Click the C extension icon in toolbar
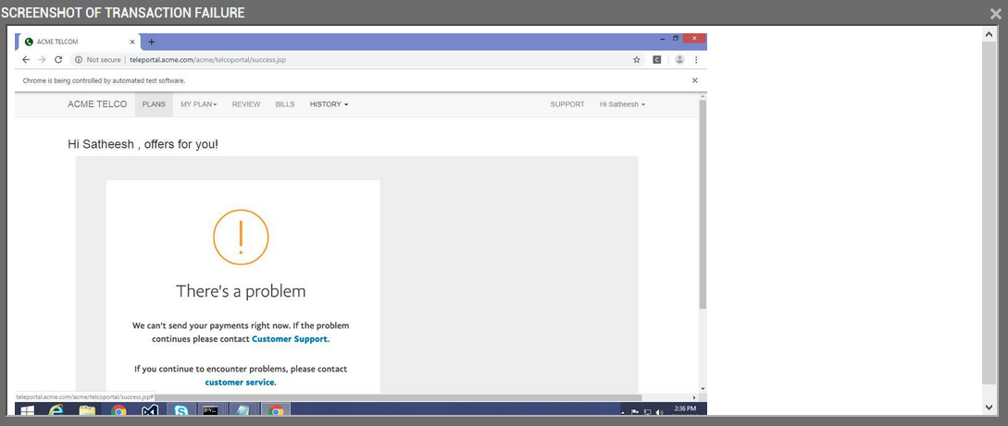This screenshot has height=426, width=1008. pos(657,60)
